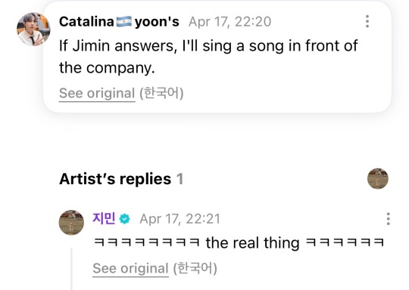Screen dimensions: 409x290
Task: Click the vertical thread line below 지민's avatar
Action: 71,269
